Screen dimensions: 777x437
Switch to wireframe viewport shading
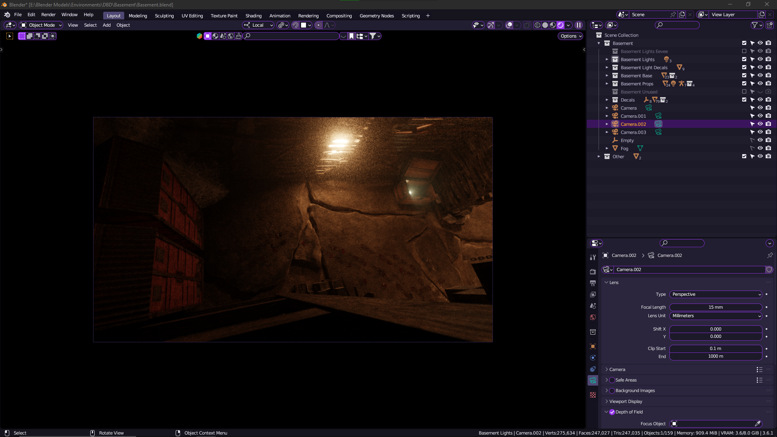[x=537, y=25]
